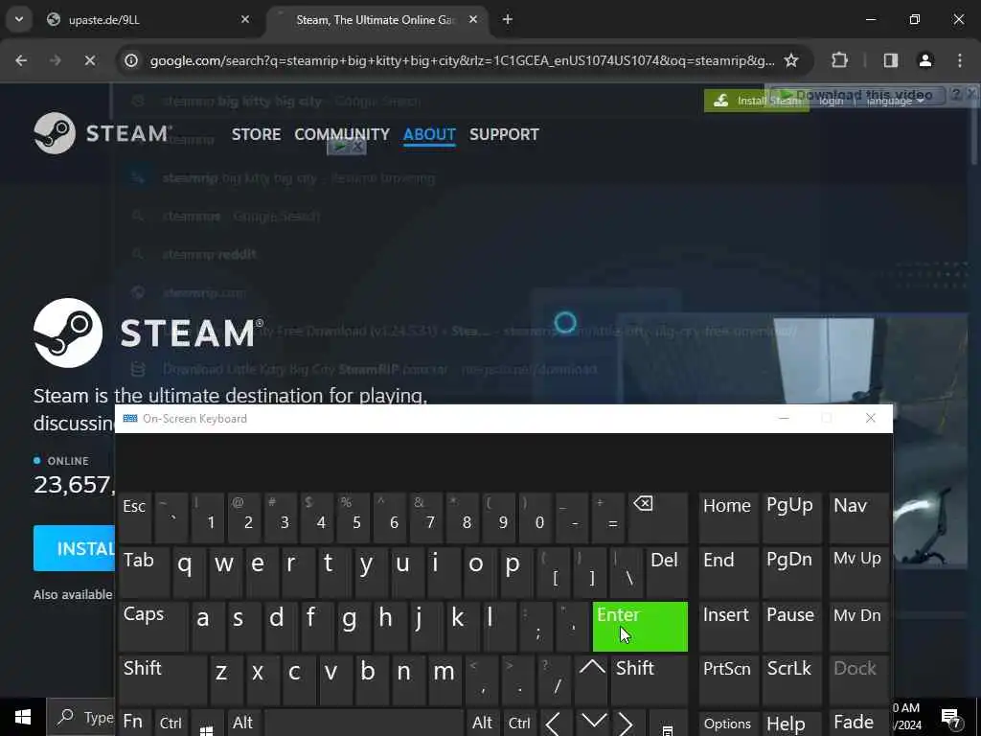Expand the language dropdown on Steam
This screenshot has width=981, height=736.
(895, 101)
